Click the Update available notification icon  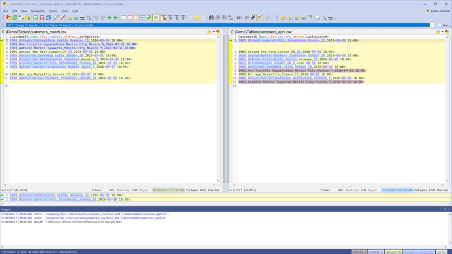click(428, 11)
